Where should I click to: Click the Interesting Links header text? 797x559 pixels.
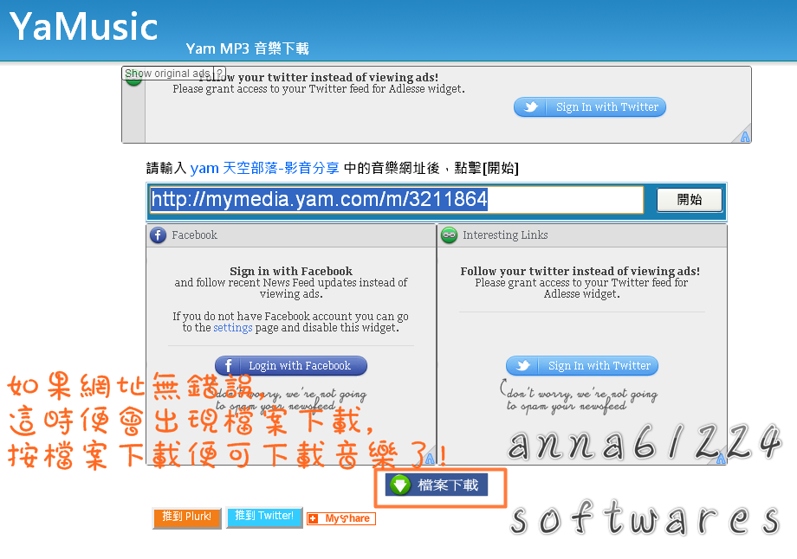505,235
